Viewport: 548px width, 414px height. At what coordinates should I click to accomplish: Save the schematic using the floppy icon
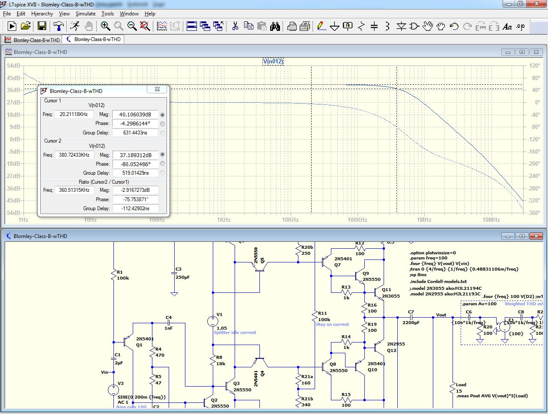pyautogui.click(x=42, y=26)
